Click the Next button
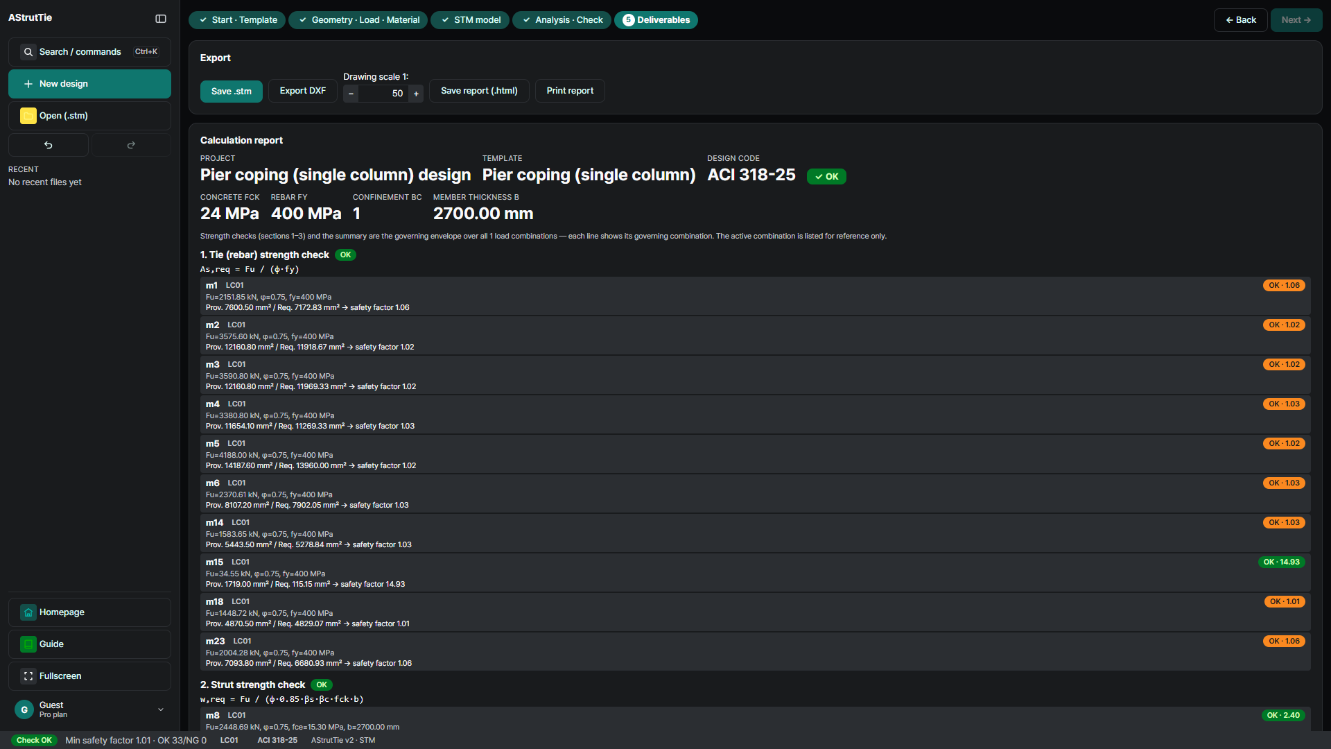 (1296, 20)
